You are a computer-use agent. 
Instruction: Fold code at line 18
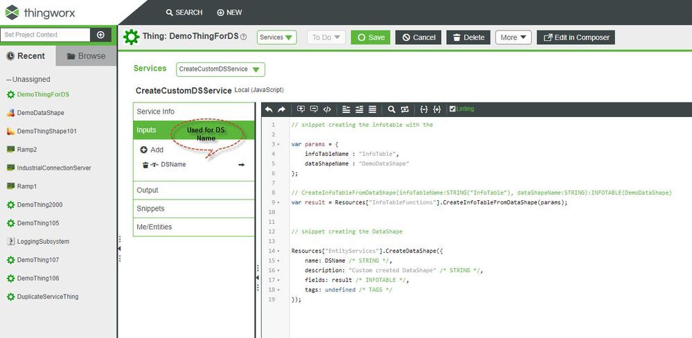(280, 290)
